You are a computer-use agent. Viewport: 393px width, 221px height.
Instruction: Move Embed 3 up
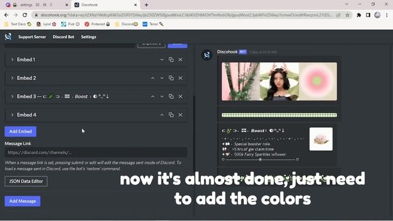tap(153, 96)
